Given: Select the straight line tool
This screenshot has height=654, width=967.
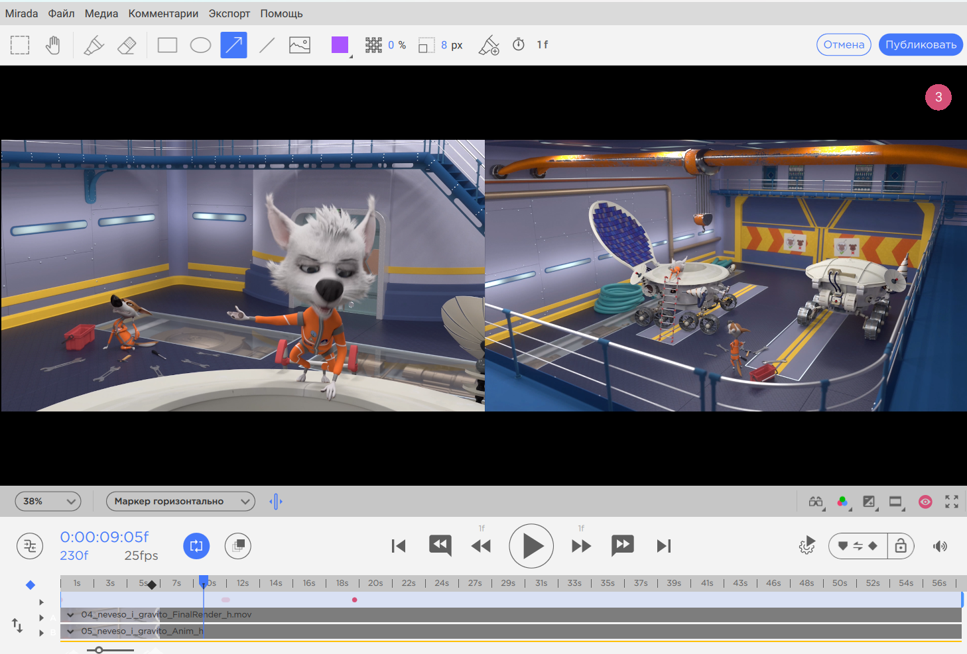Looking at the screenshot, I should tap(267, 45).
